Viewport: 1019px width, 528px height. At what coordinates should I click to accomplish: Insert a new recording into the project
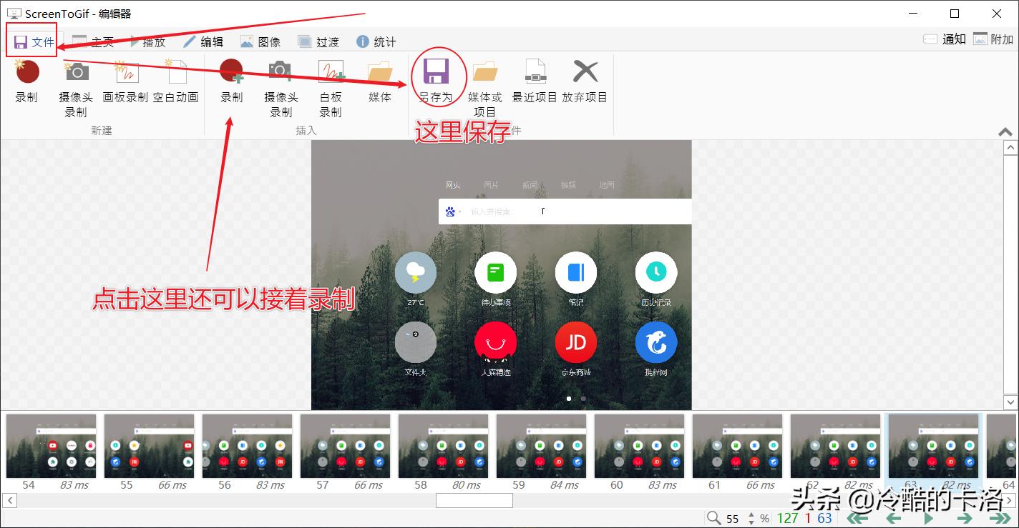(x=231, y=82)
